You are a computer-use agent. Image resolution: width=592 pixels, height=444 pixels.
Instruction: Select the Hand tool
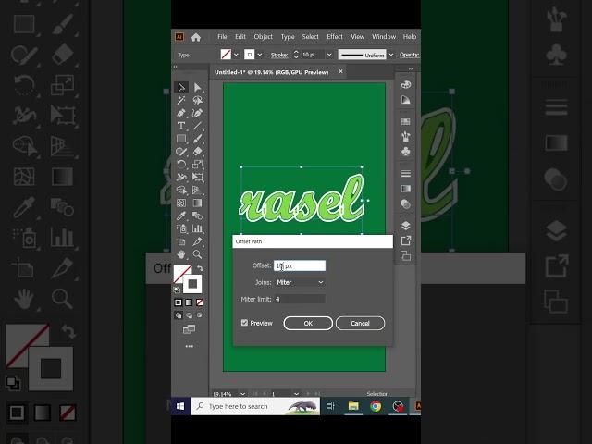(181, 254)
